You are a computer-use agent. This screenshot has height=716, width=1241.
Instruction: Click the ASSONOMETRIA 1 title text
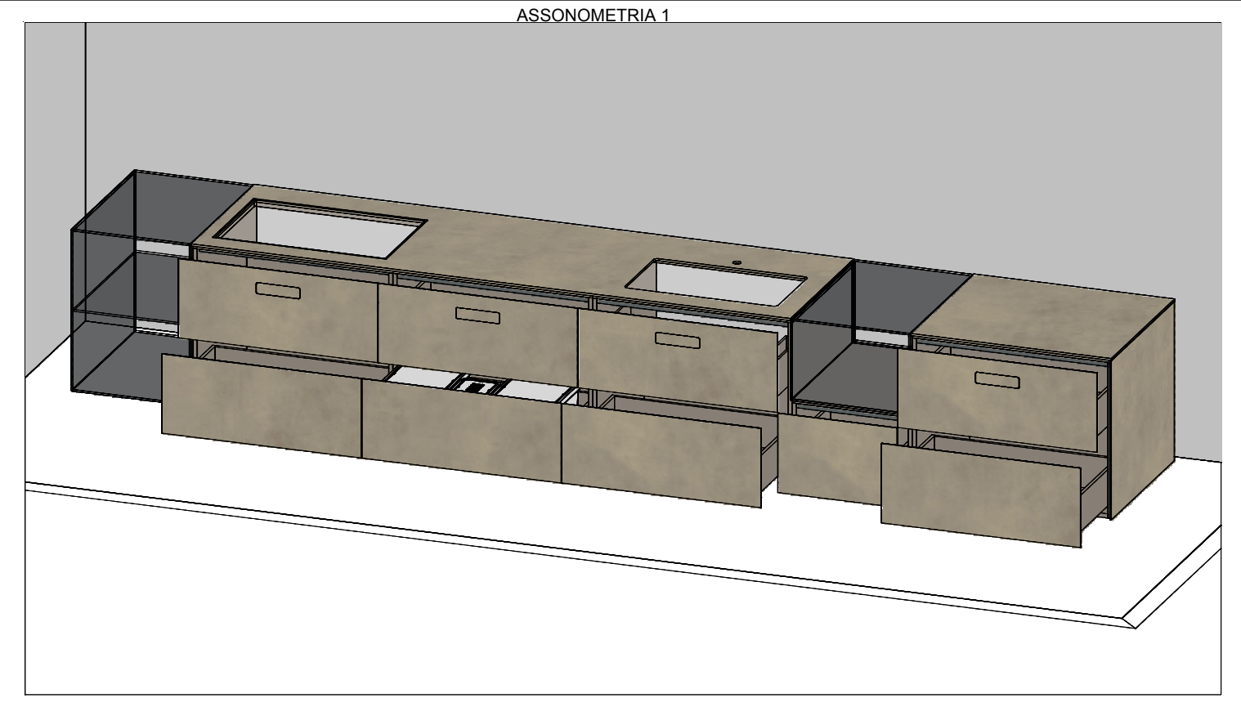click(593, 15)
